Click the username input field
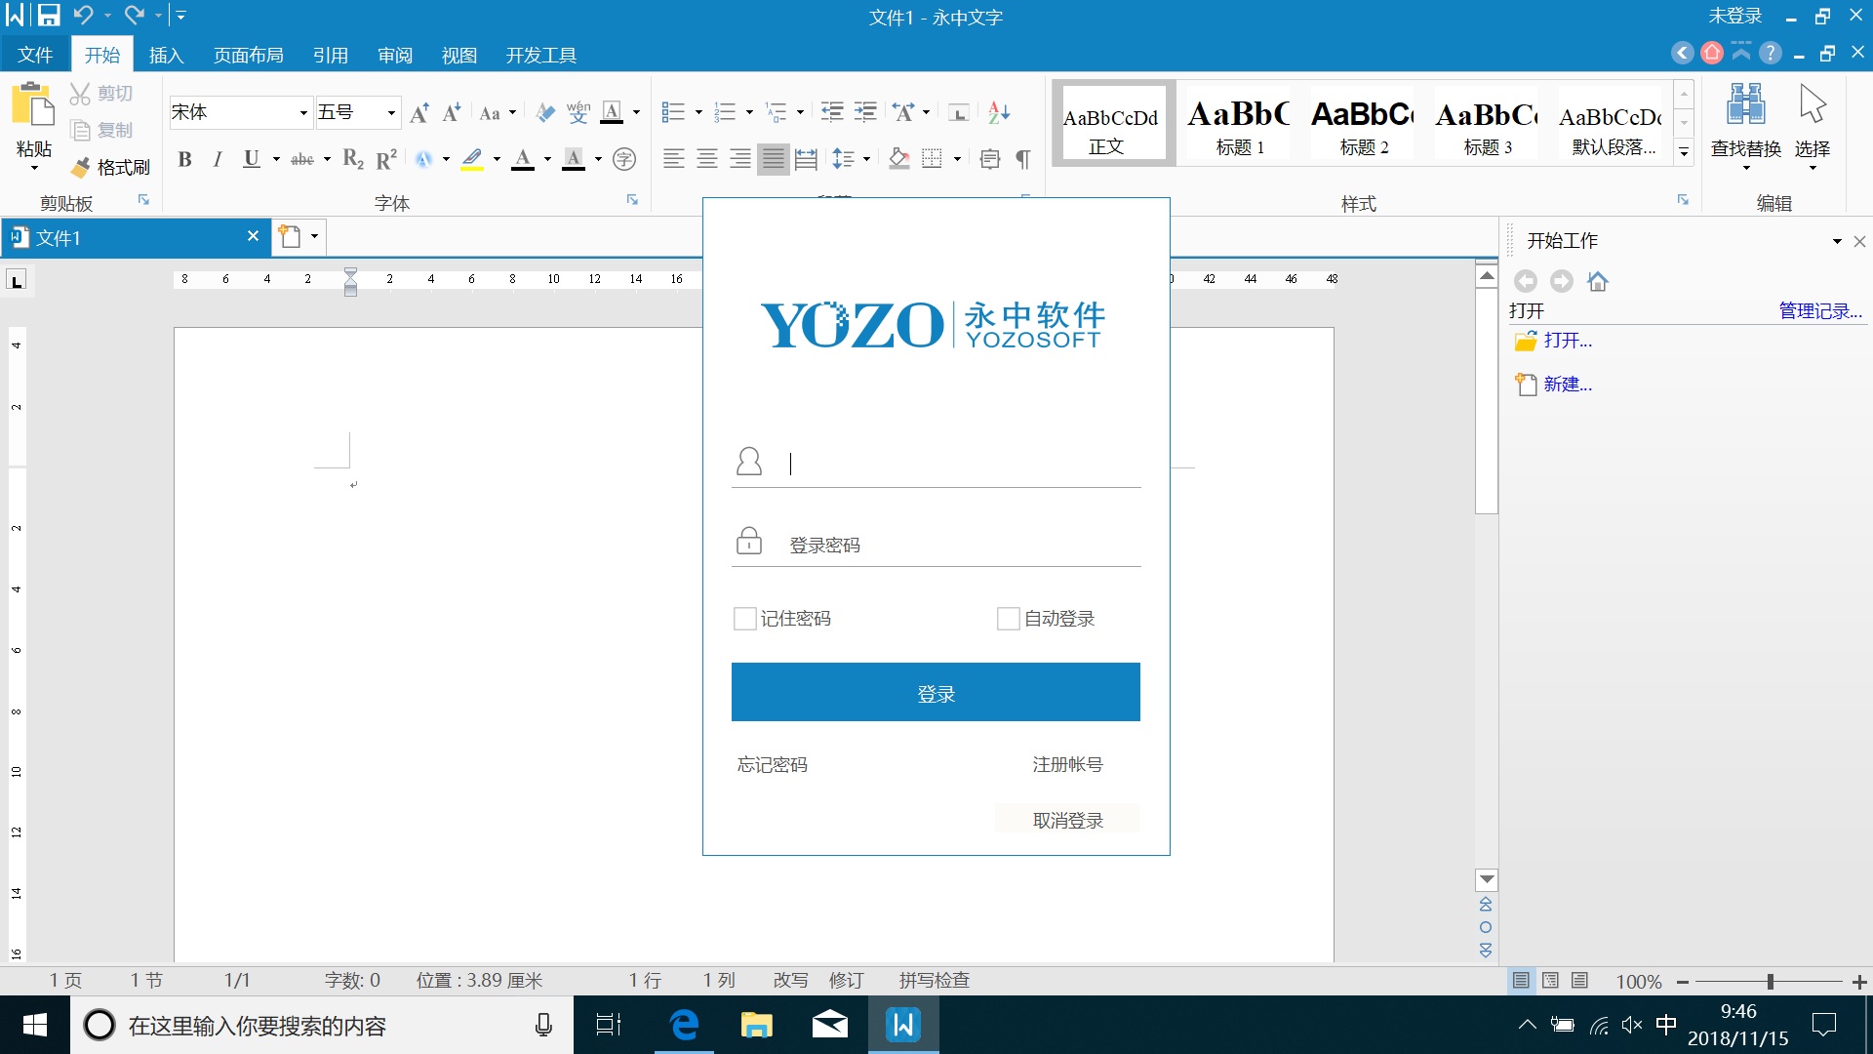 [x=936, y=463]
